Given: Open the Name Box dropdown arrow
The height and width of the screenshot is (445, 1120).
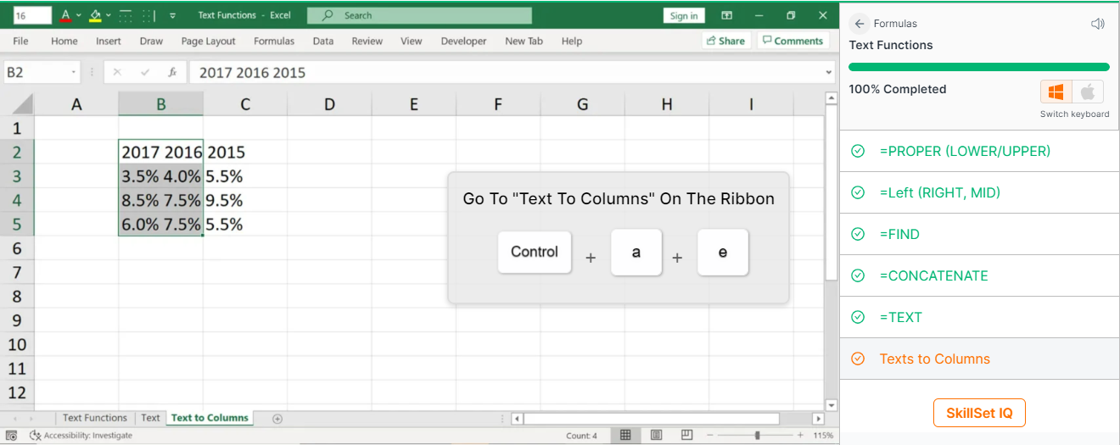Looking at the screenshot, I should click(x=74, y=73).
